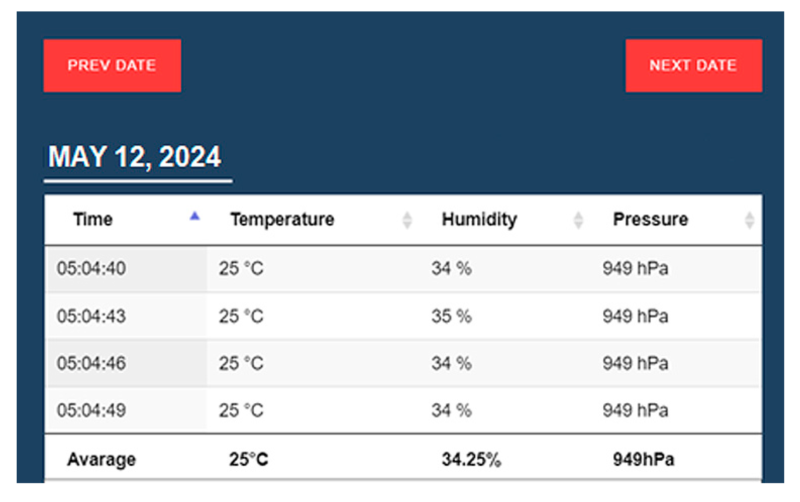
Task: Sort table by Time header
Action: (93, 219)
